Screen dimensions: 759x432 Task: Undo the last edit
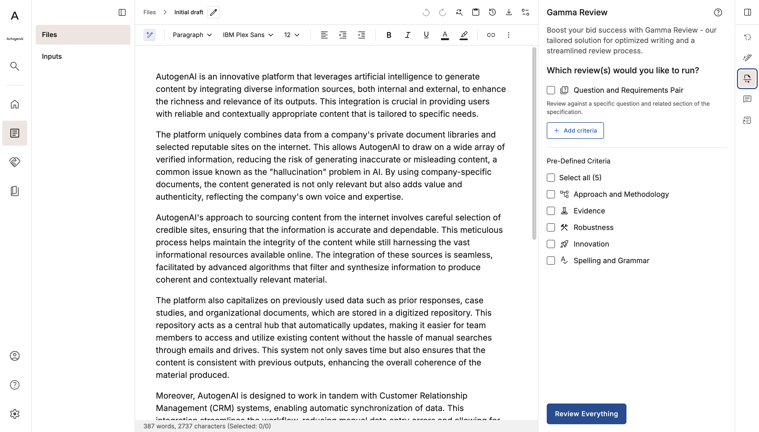point(426,12)
